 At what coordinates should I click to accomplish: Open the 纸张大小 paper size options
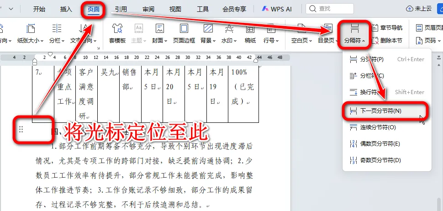tap(31, 33)
